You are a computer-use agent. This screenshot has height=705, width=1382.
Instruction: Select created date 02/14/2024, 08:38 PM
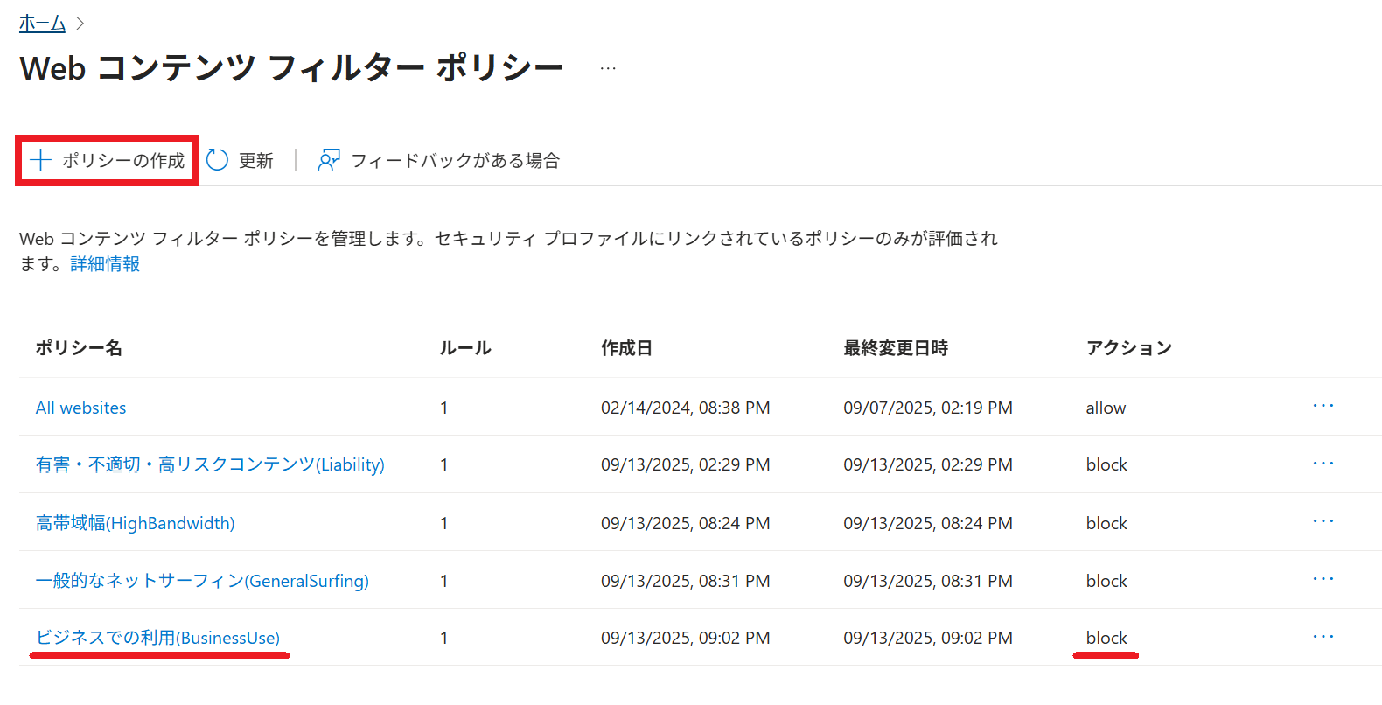click(685, 408)
